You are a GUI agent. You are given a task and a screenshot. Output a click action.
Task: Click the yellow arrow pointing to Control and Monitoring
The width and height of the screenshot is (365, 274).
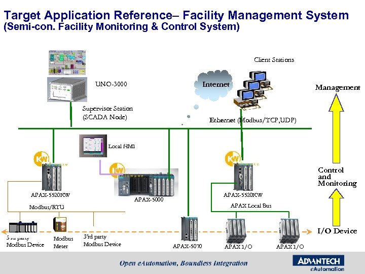coord(337,208)
